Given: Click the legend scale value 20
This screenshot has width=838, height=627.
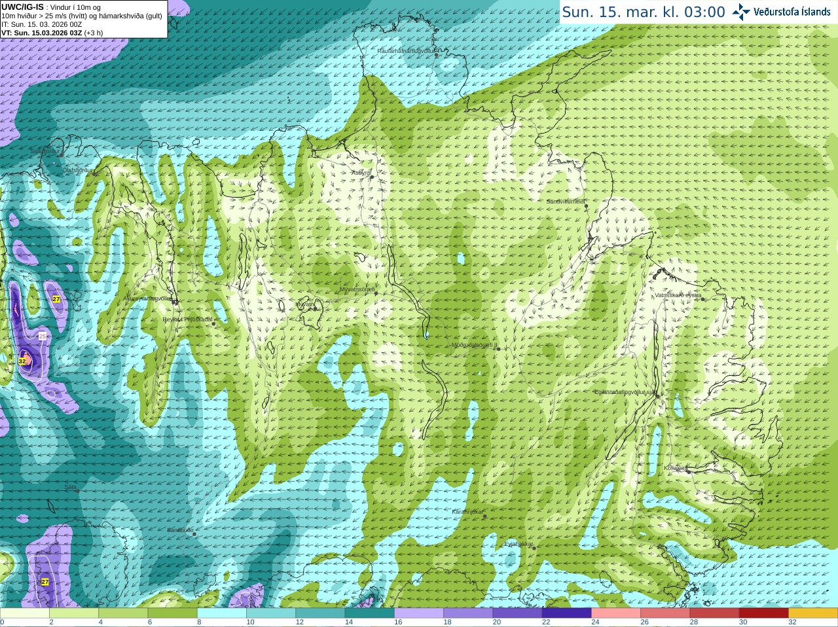Looking at the screenshot, I should click(x=497, y=622).
